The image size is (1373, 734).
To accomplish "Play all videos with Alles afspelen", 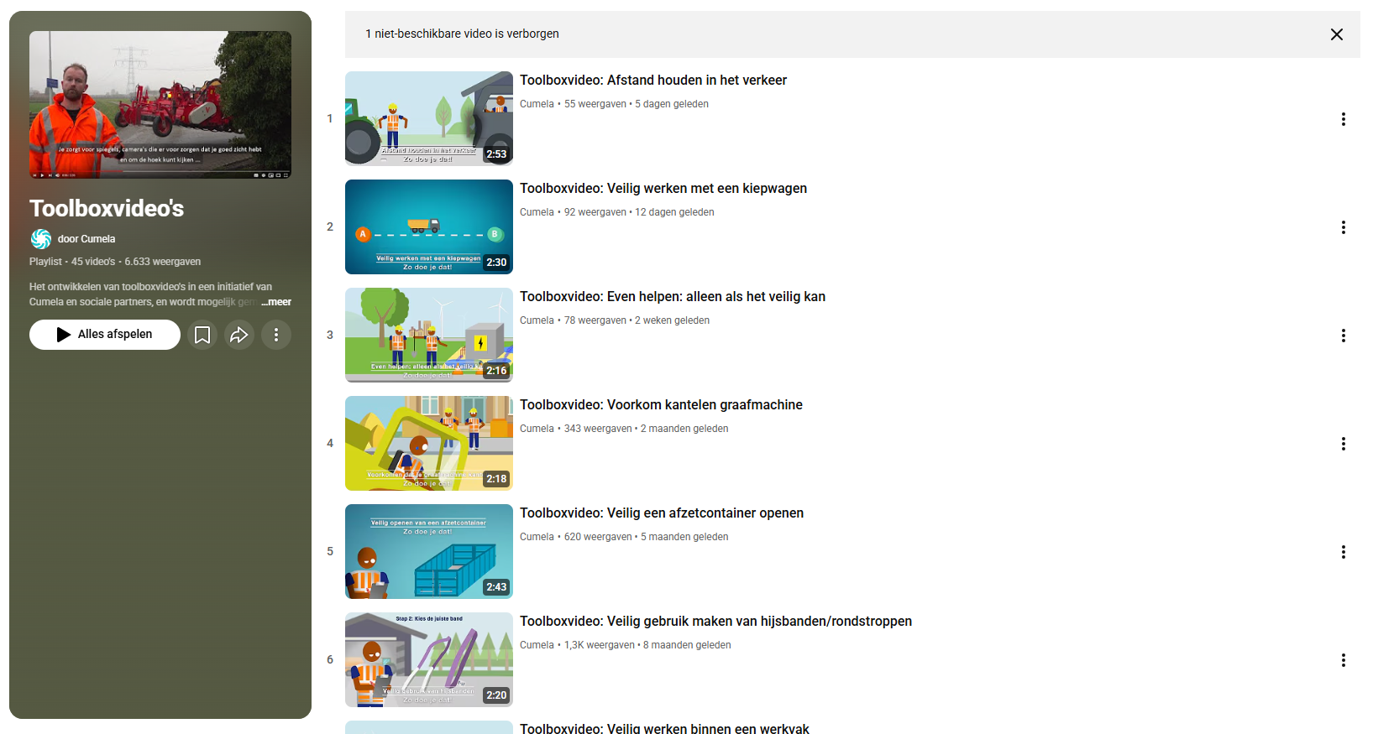I will click(105, 335).
